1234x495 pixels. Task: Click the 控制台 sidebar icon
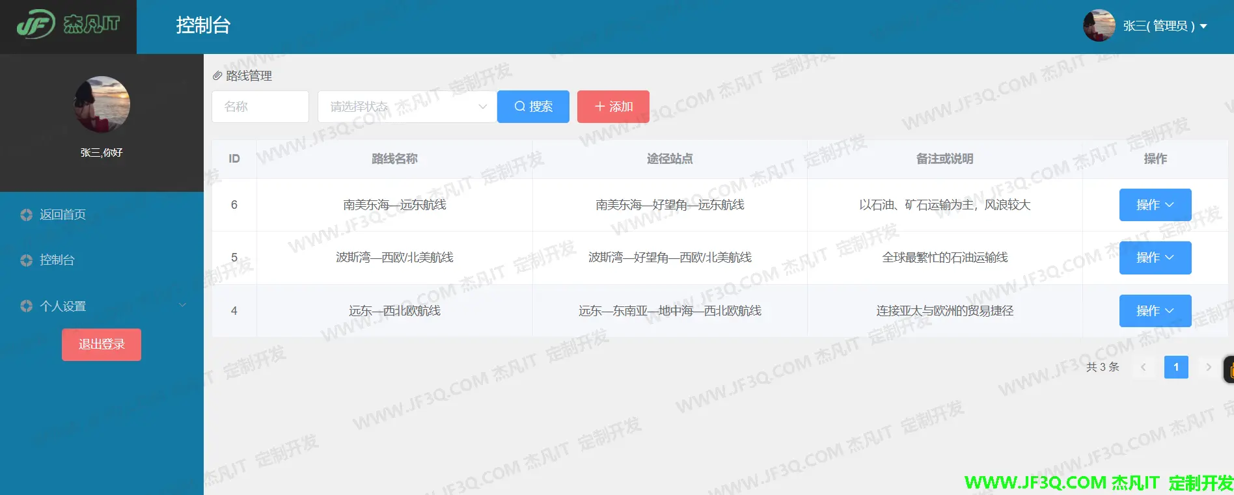(x=26, y=260)
